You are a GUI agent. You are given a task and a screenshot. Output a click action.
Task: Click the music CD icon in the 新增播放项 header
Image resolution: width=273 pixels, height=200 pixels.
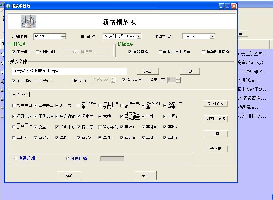(x=28, y=21)
